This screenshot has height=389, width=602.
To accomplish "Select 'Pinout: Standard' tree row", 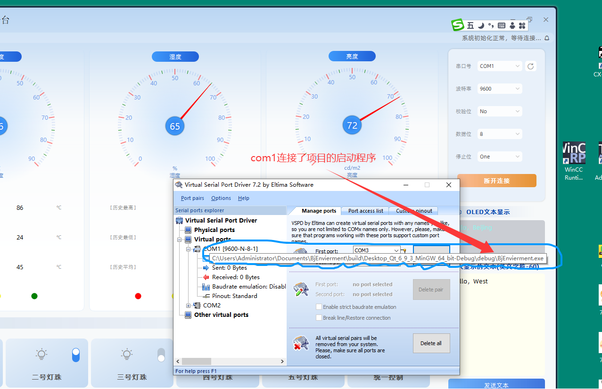I will click(x=235, y=296).
